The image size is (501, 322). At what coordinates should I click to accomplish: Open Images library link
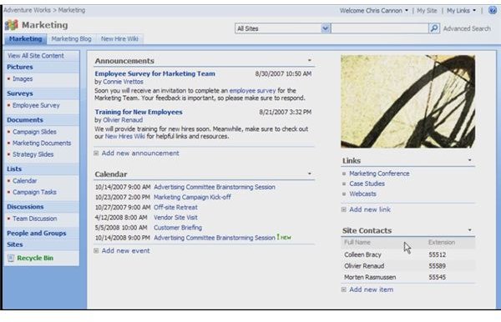[x=23, y=78]
